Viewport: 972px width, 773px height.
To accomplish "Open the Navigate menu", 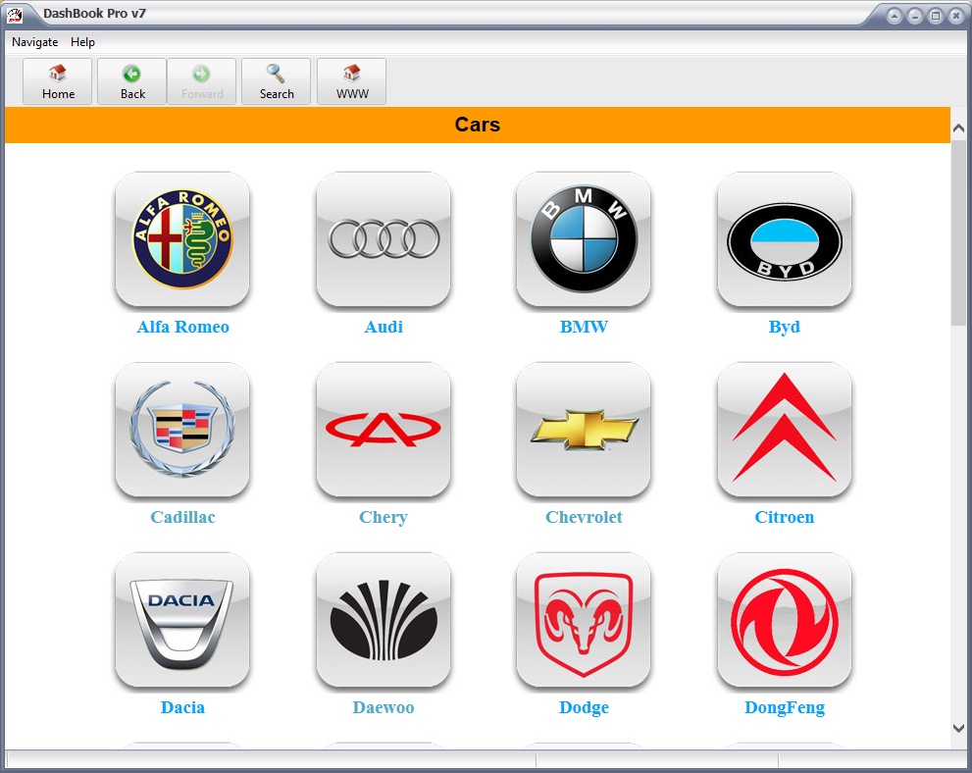I will (x=35, y=42).
